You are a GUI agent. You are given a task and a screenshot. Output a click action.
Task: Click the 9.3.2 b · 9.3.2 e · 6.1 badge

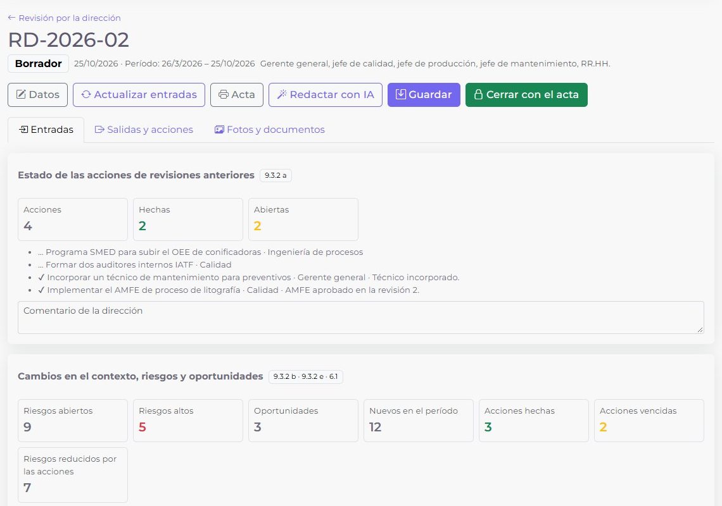pos(306,376)
